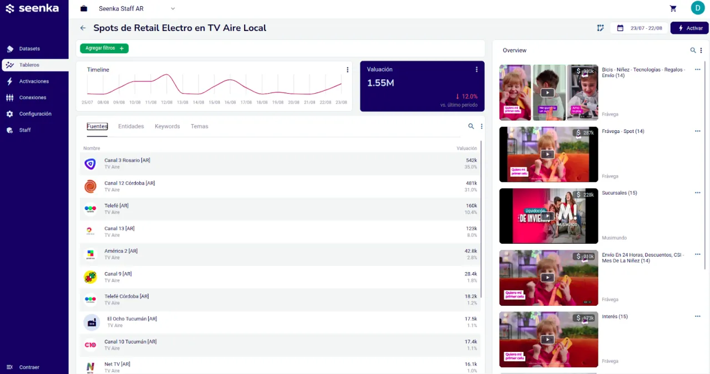Open options for Bicis - Niñez item
Image resolution: width=710 pixels, height=374 pixels.
click(697, 69)
